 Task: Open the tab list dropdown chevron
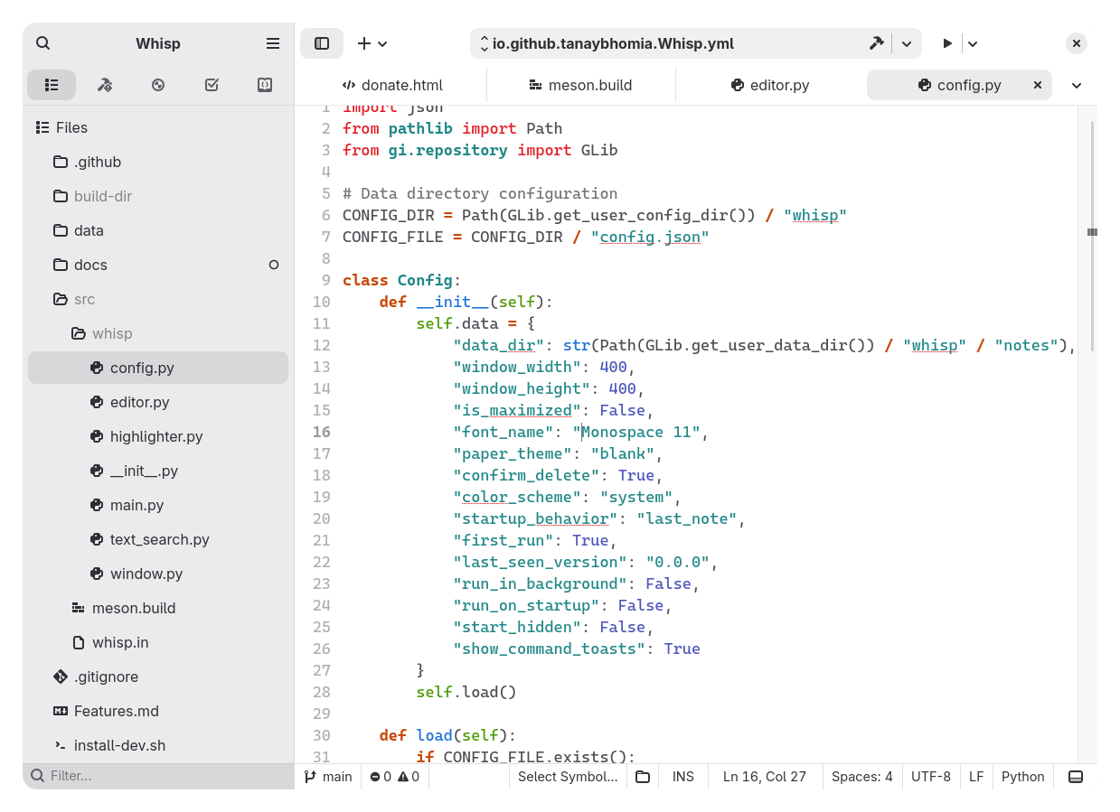point(1077,85)
